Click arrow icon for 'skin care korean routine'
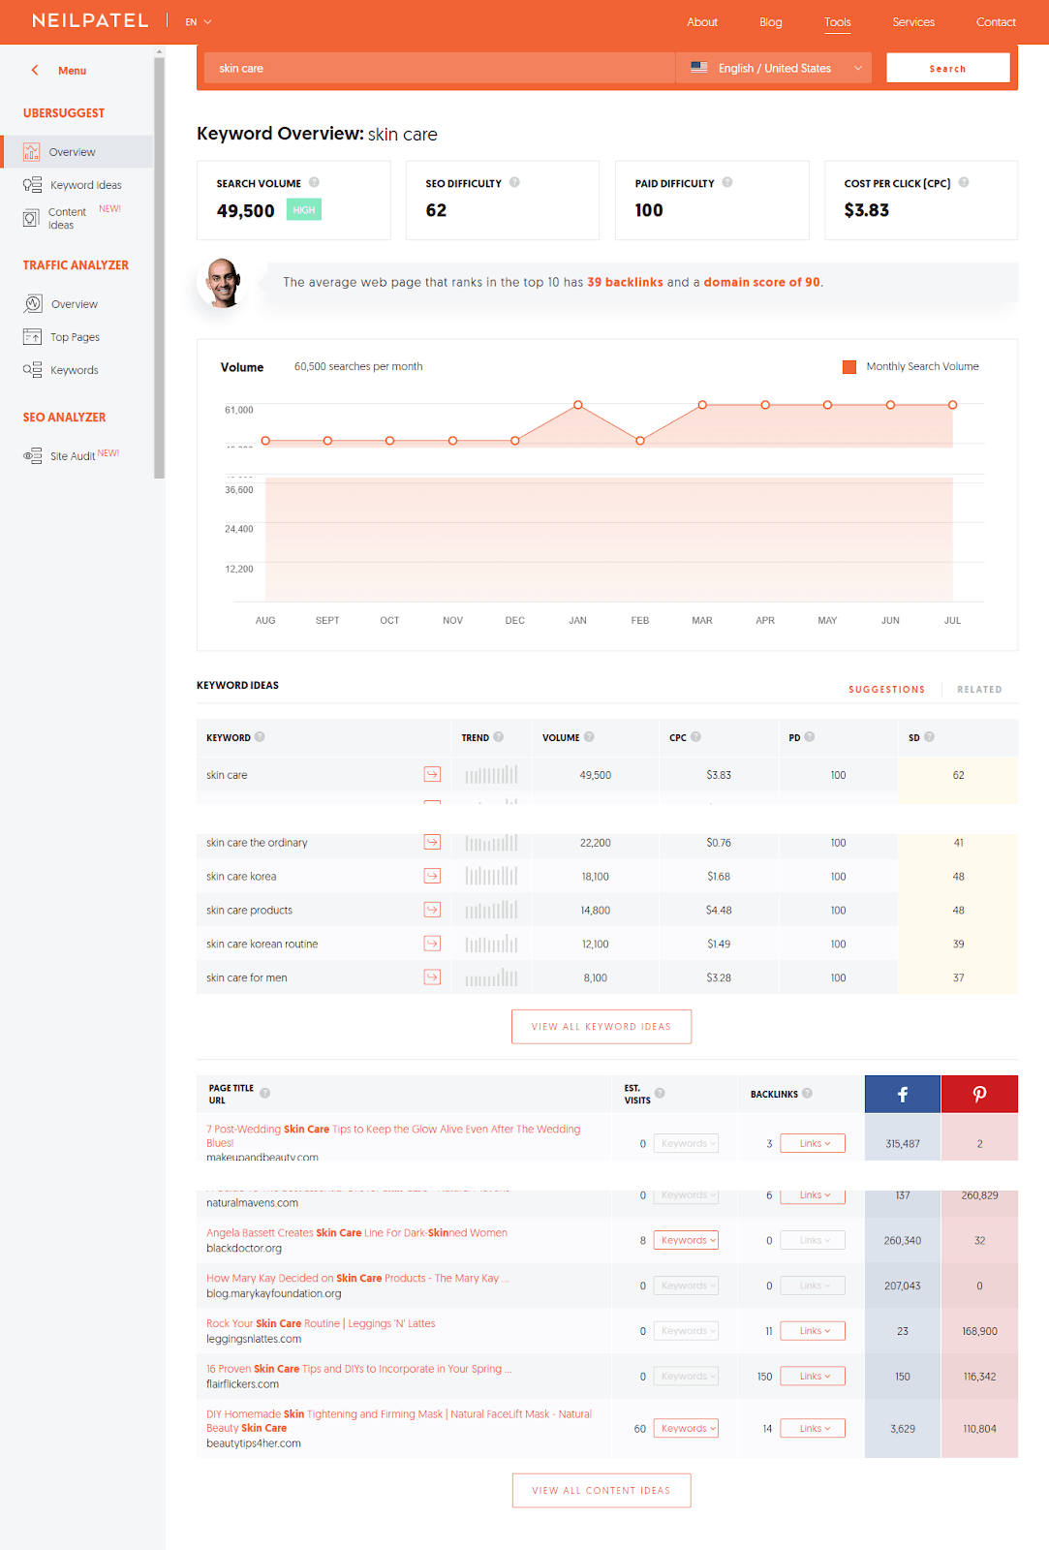 tap(432, 944)
